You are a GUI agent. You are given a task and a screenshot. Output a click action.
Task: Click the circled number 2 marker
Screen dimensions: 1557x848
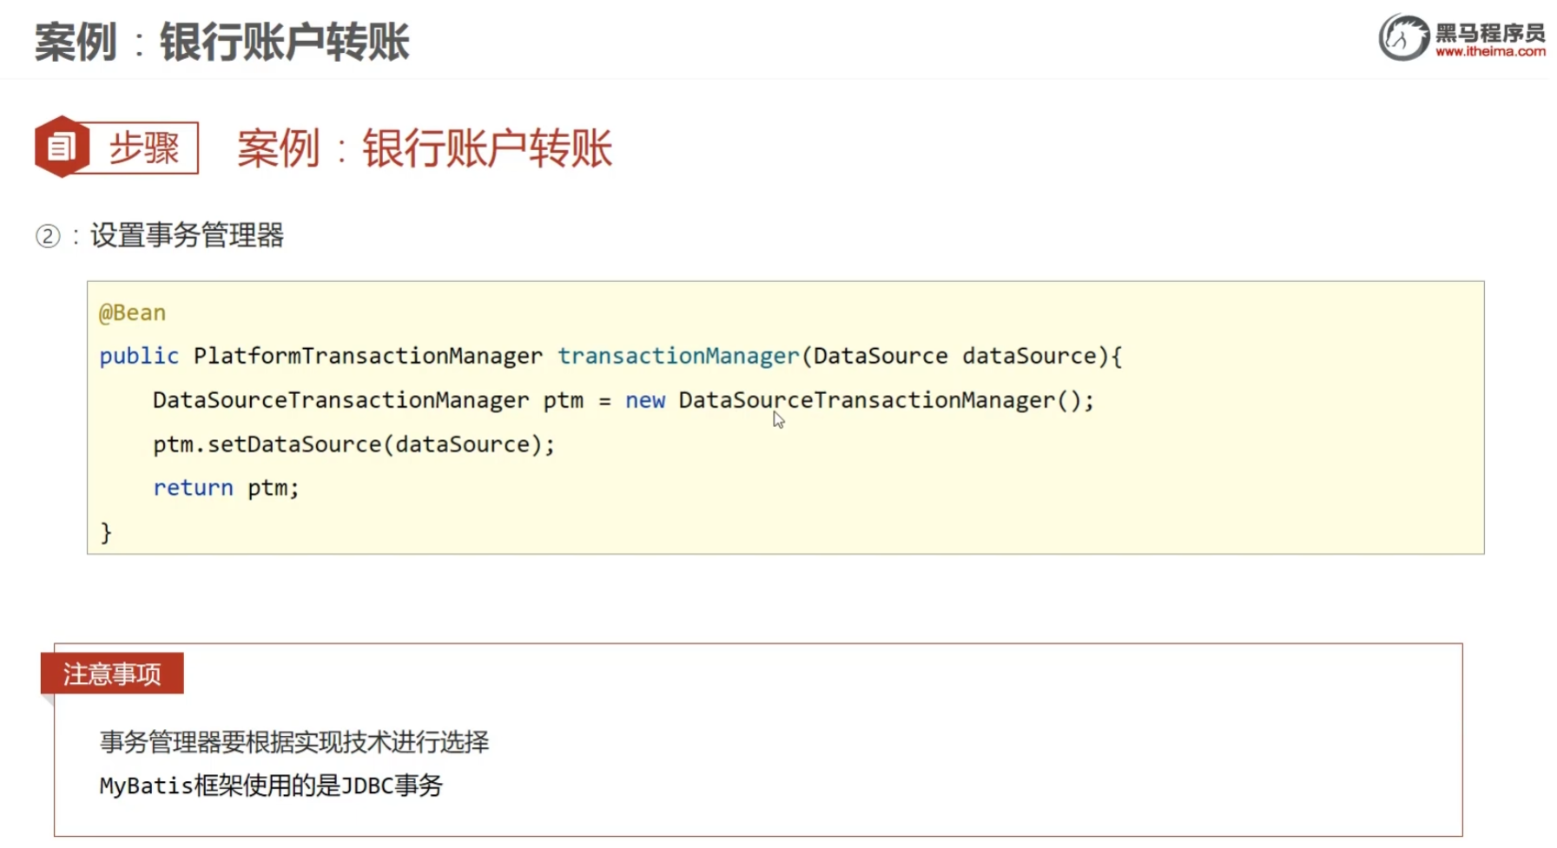(48, 236)
